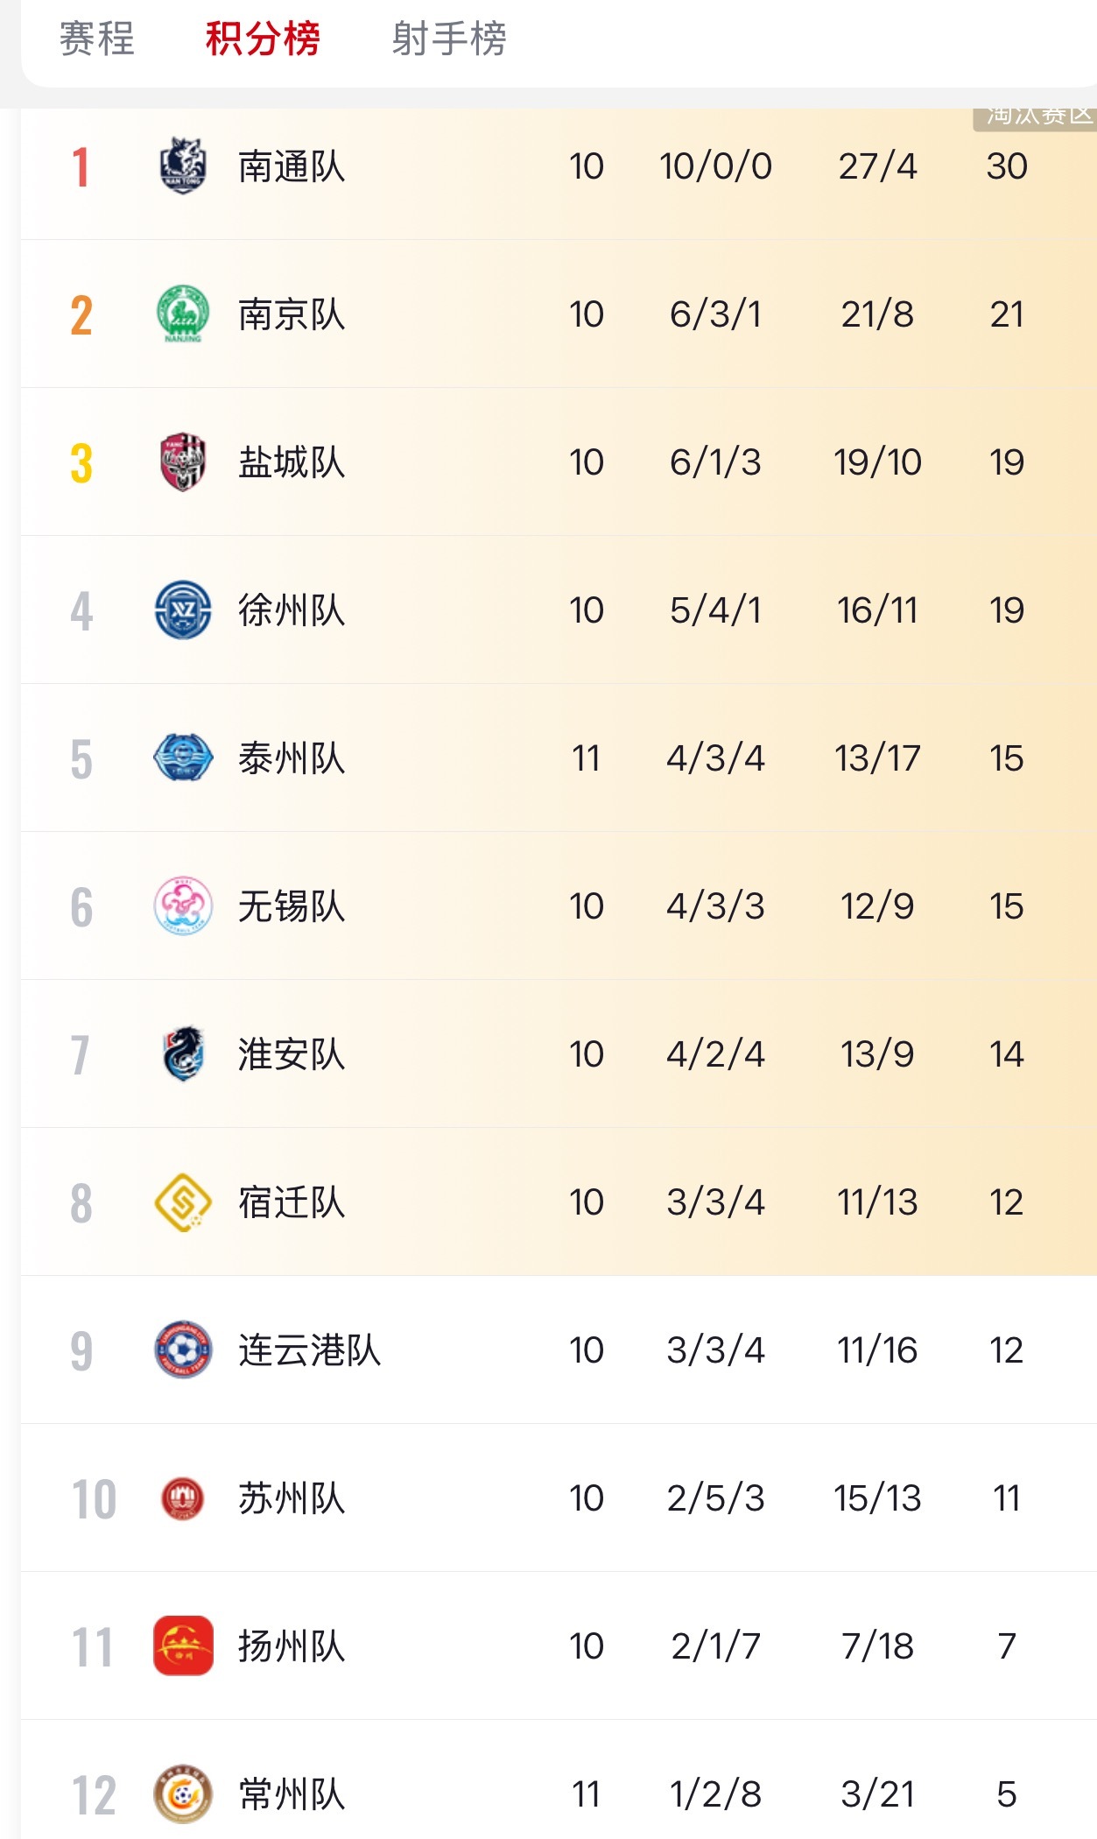Open the 连云港队 team name link
The image size is (1097, 1839).
(310, 1350)
